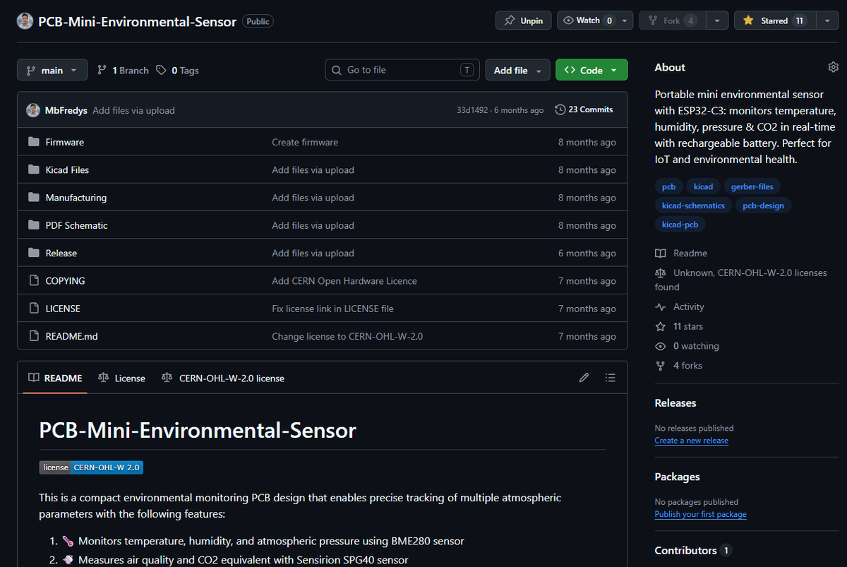The image size is (847, 567).
Task: Switch to the README tab
Action: pyautogui.click(x=55, y=378)
